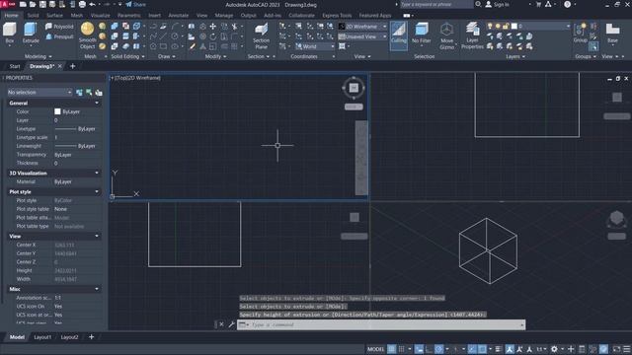632x355 pixels.
Task: Add a new drawing tab with plus
Action: tap(72, 66)
